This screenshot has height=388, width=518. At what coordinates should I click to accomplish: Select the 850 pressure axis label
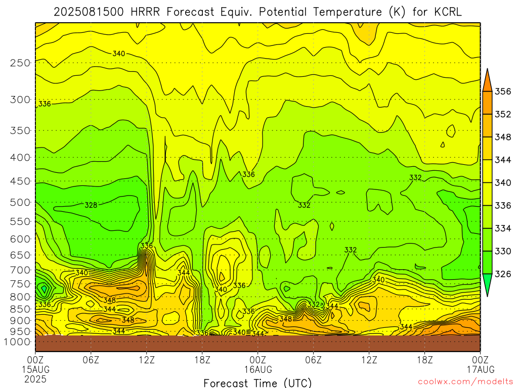20,309
